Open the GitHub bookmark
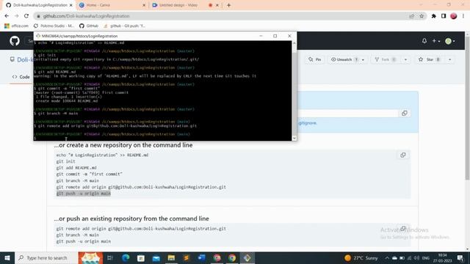Screen dimensions: 470x264 [x=89, y=26]
